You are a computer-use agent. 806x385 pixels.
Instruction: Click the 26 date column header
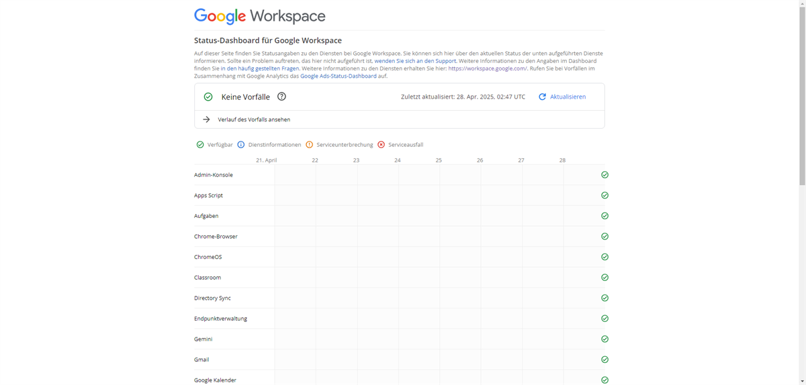(480, 160)
